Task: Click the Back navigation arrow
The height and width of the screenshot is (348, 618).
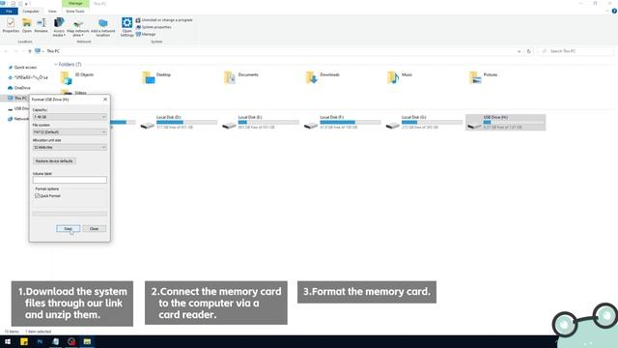Action: coord(6,51)
